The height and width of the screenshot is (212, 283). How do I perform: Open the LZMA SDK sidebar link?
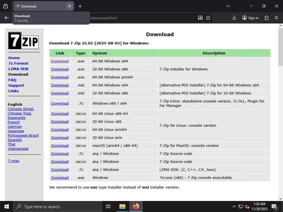coord(19,69)
